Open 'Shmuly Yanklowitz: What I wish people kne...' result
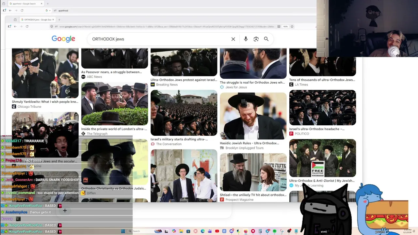Viewport: 418px width, 235px height. [x=45, y=102]
